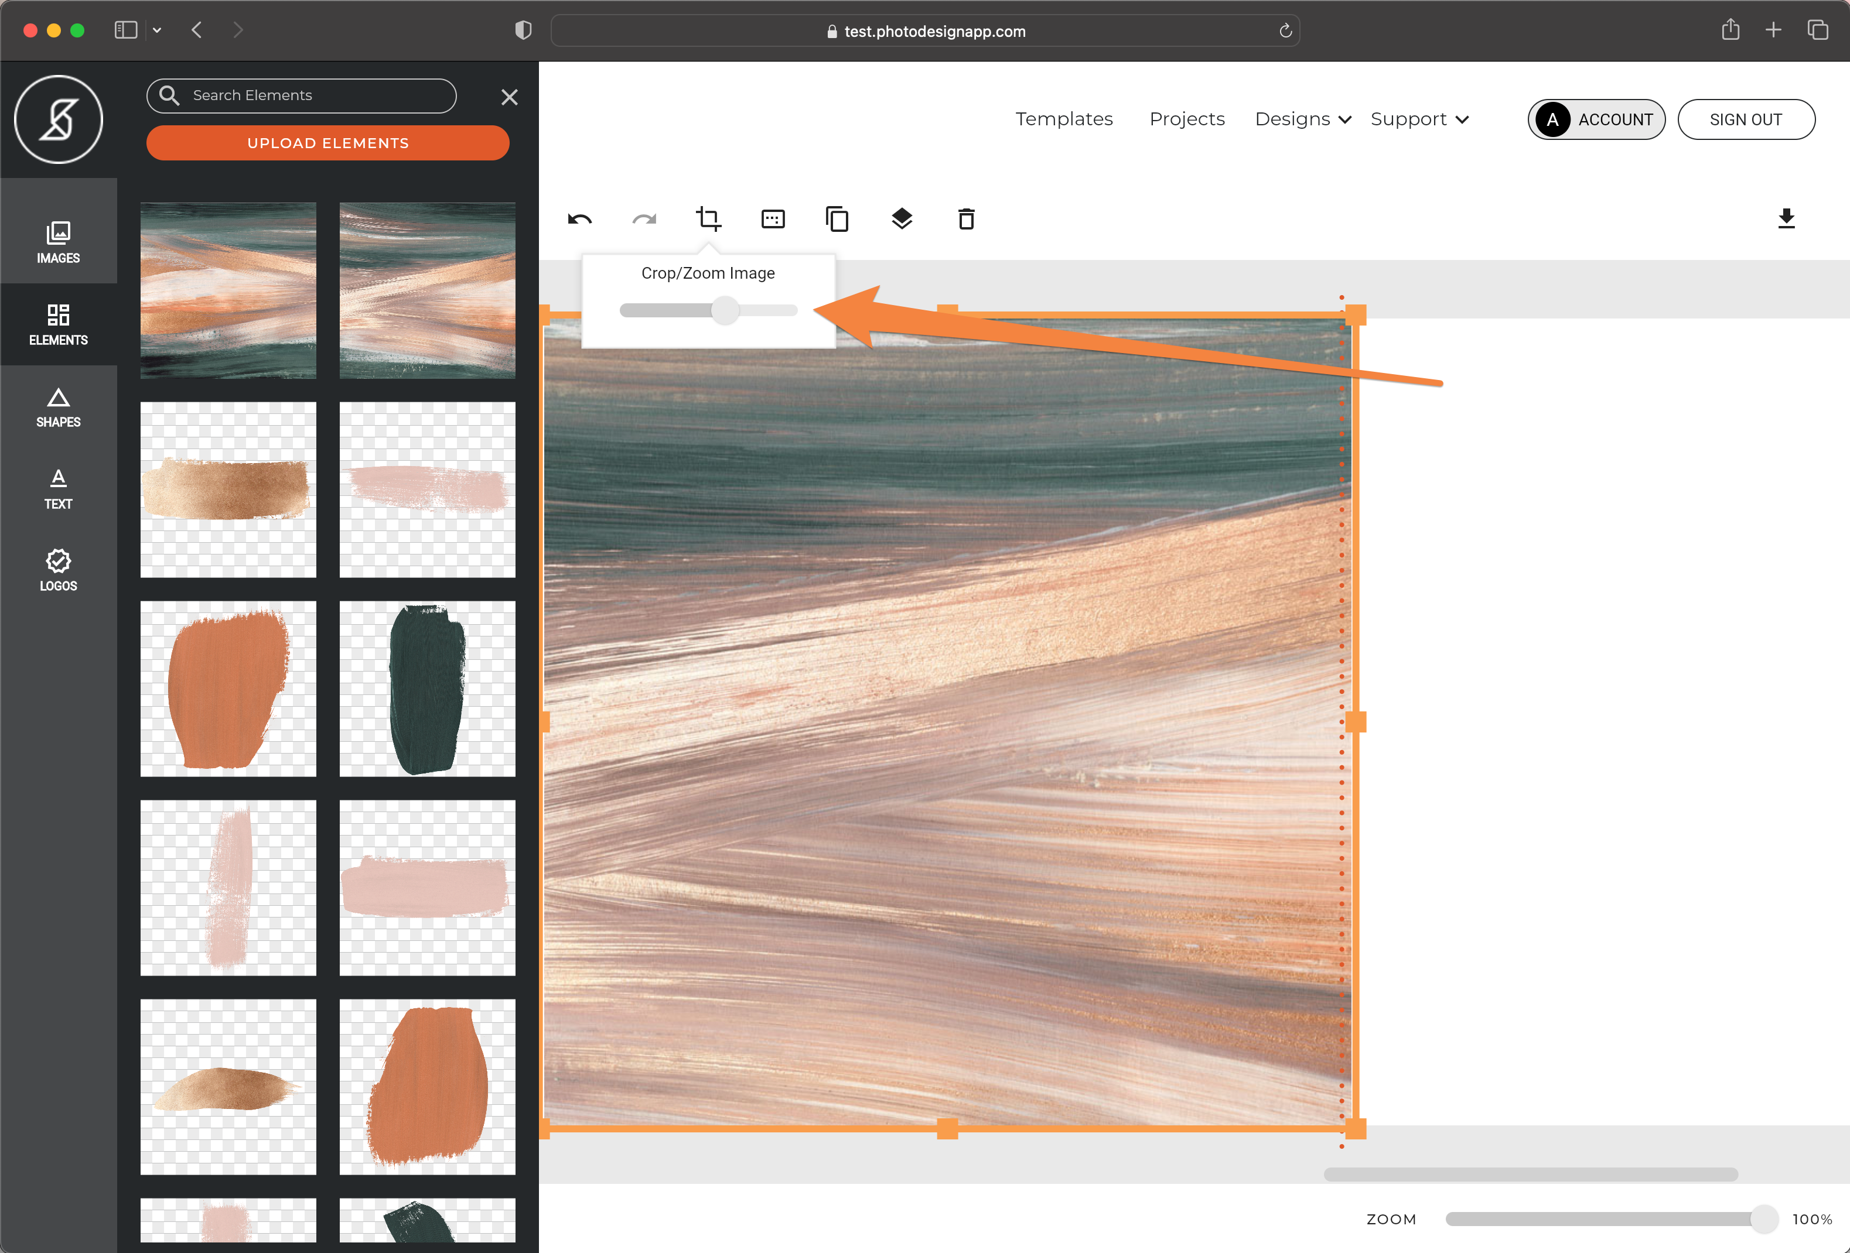Click the UPLOAD ELEMENTS button
1850x1253 pixels.
click(327, 143)
